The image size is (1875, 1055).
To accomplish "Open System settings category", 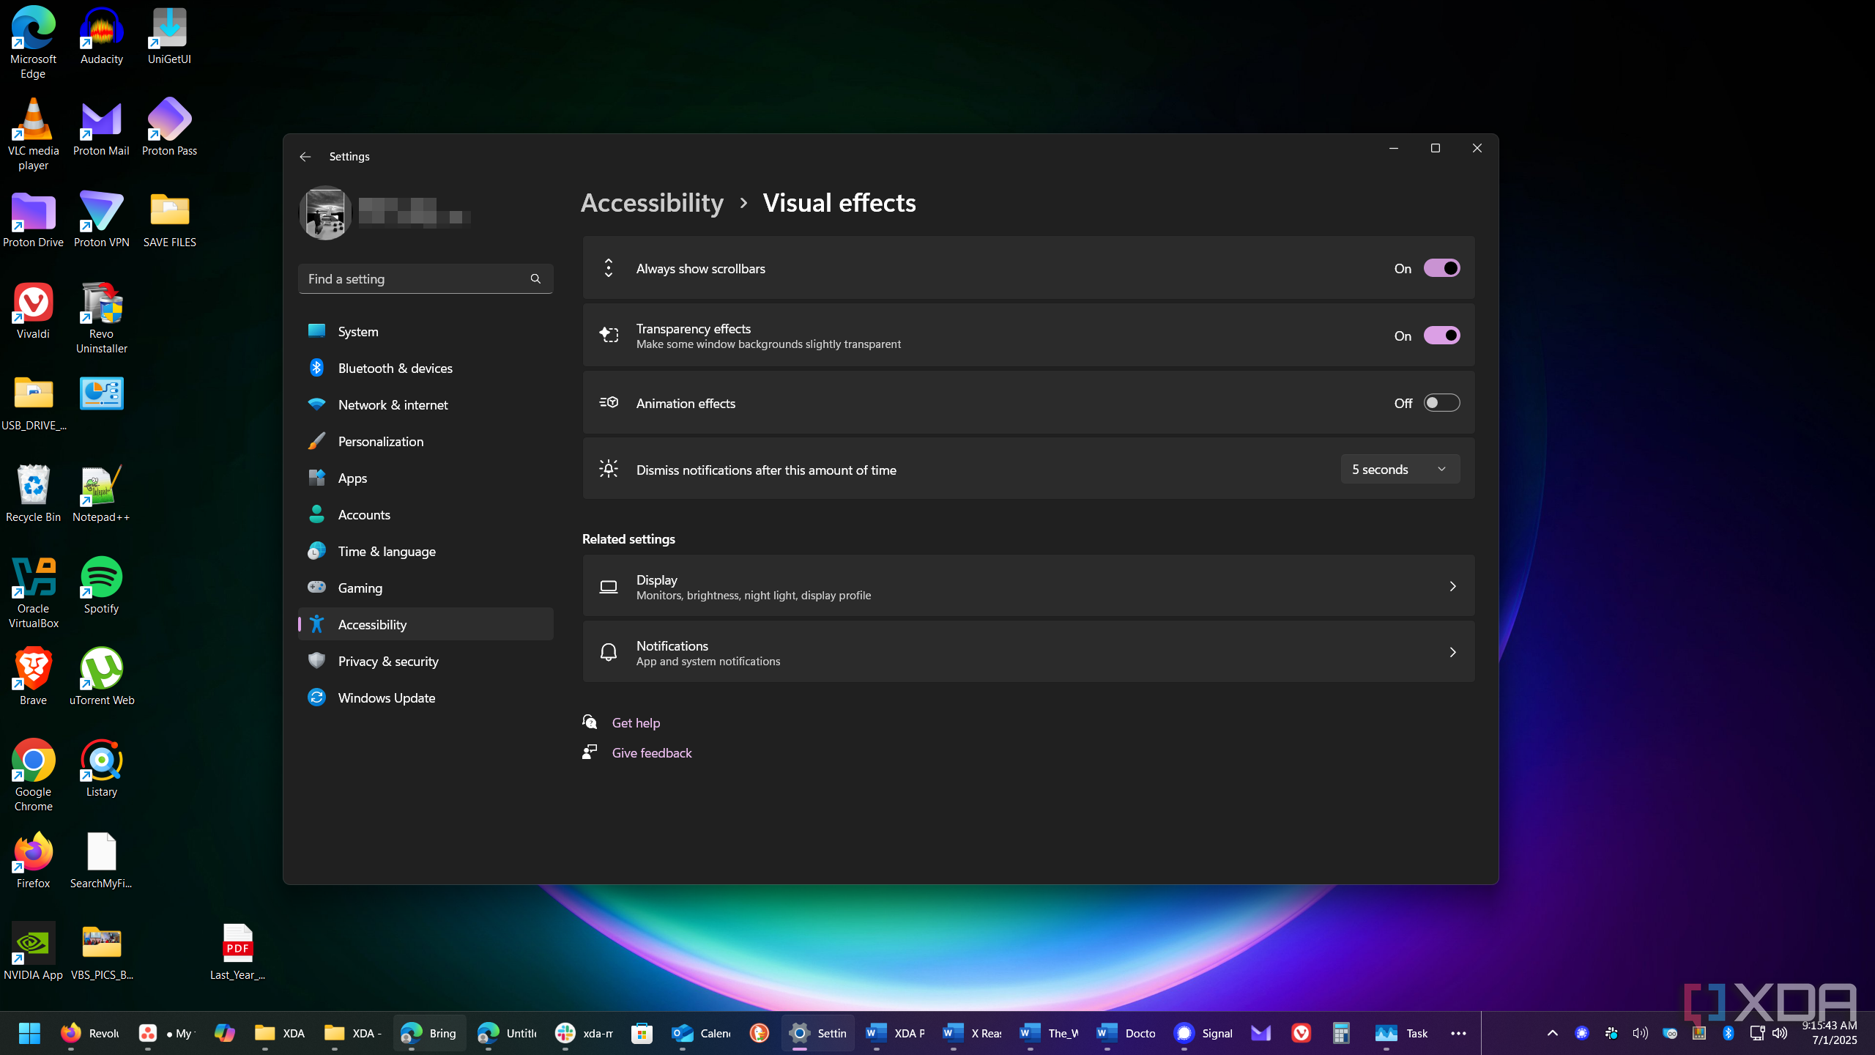I will point(426,331).
